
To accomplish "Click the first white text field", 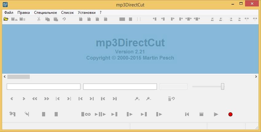I will [44, 87].
